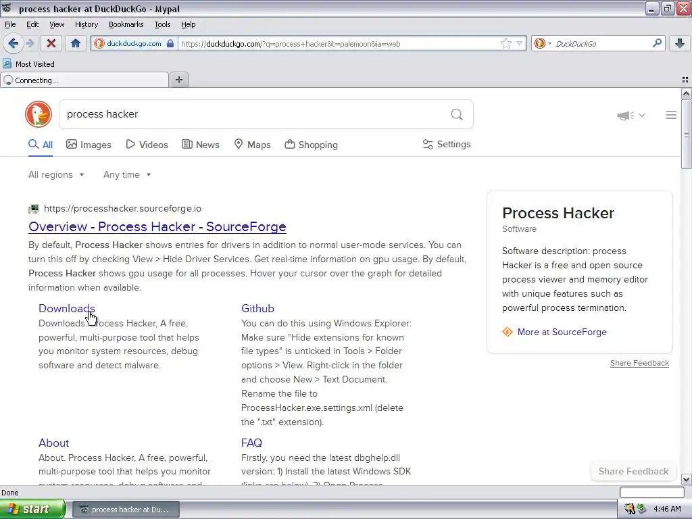692x519 pixels.
Task: Open the History menu
Action: [x=86, y=24]
